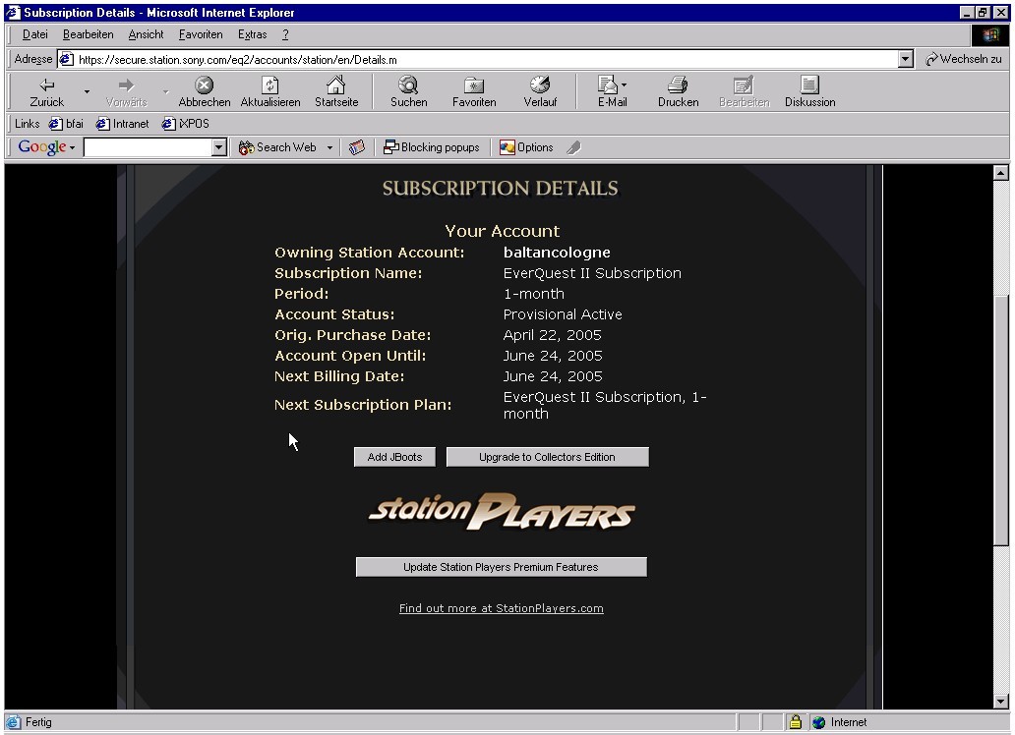Click the Zurück back arrow icon
Screen dimensions: 1015x735
tap(46, 85)
